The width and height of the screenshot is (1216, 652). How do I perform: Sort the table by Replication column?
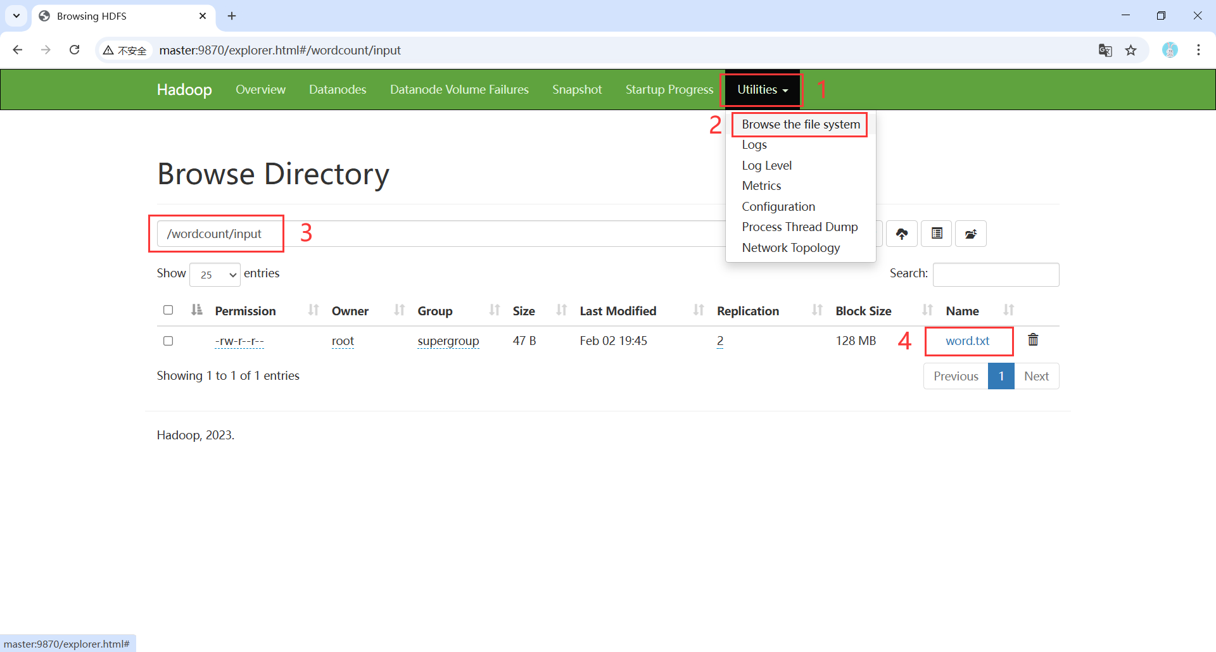(x=817, y=310)
